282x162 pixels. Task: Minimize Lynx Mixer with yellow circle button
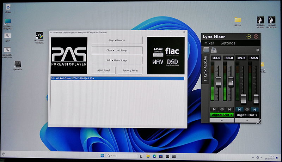[249, 37]
